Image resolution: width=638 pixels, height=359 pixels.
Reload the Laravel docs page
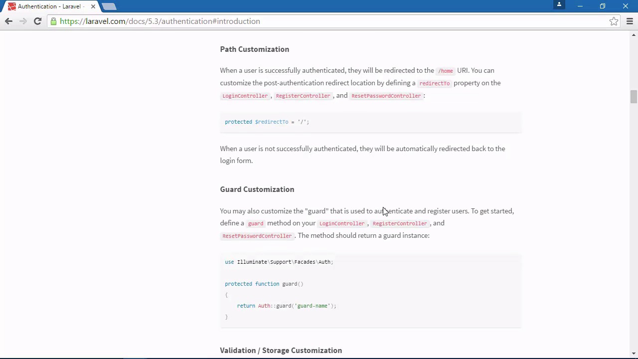click(37, 21)
